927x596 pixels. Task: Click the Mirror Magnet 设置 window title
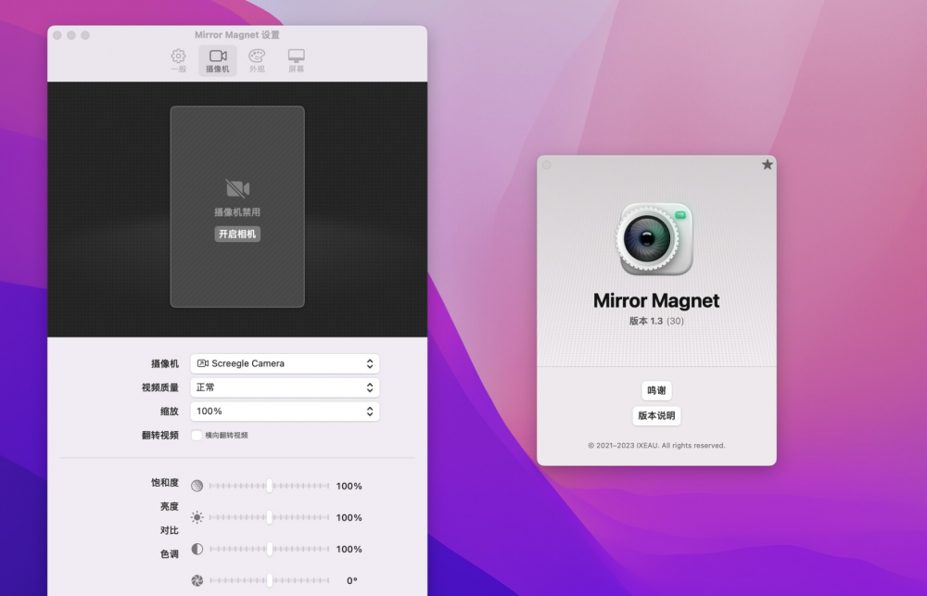pos(237,35)
